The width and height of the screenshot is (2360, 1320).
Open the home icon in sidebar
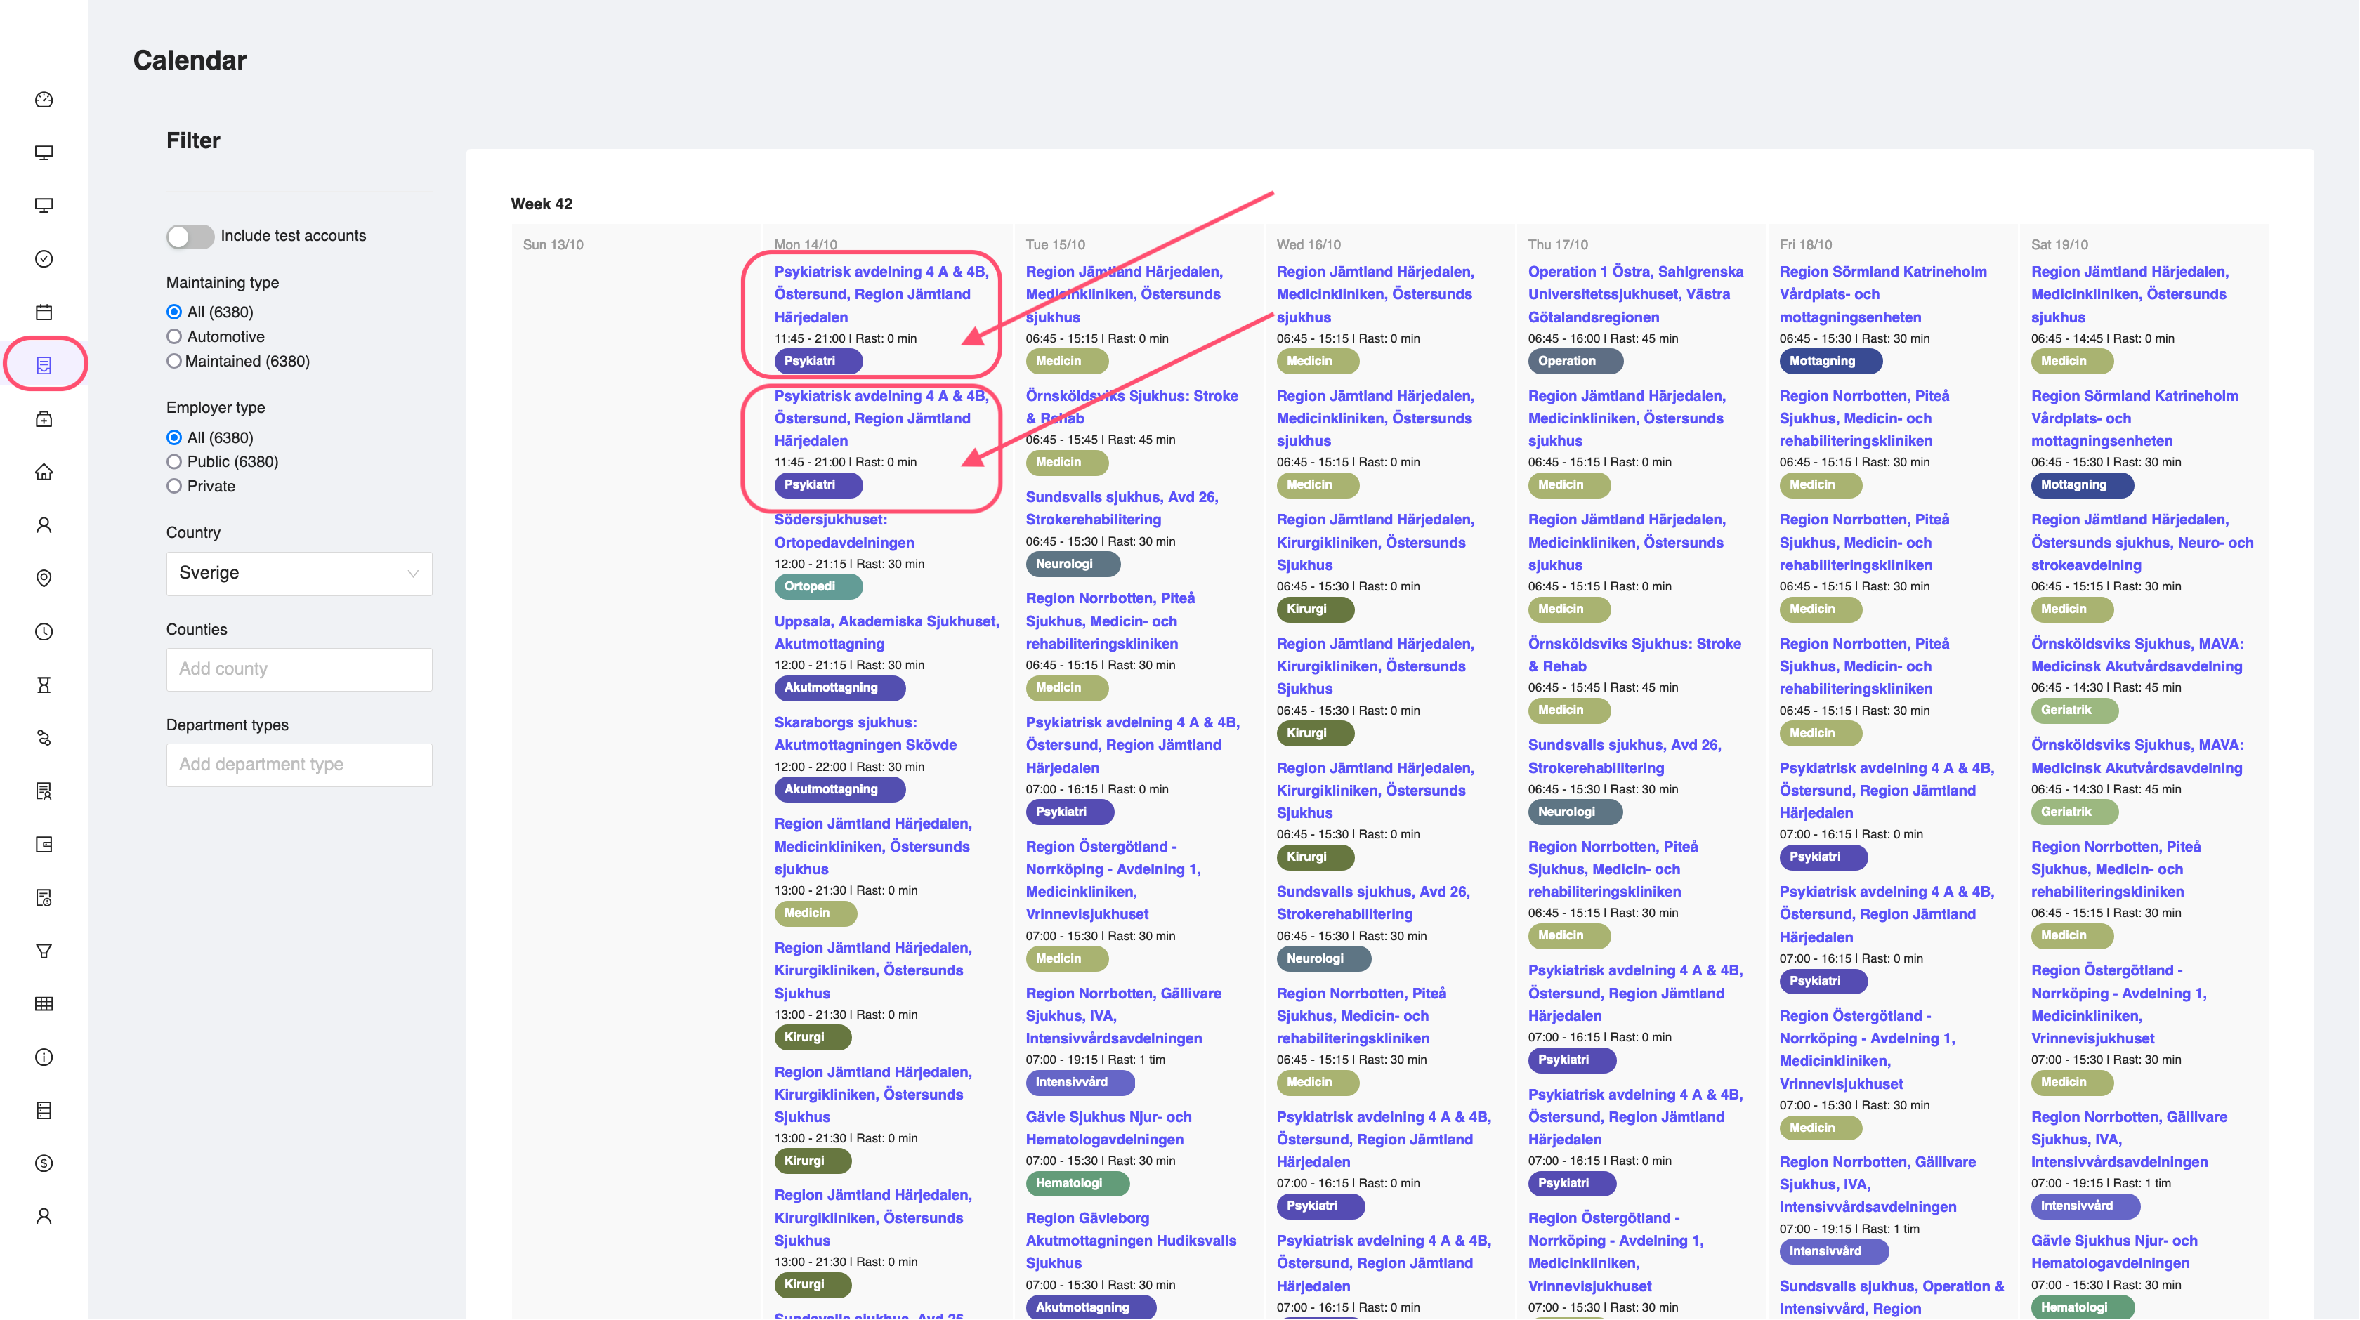point(43,472)
